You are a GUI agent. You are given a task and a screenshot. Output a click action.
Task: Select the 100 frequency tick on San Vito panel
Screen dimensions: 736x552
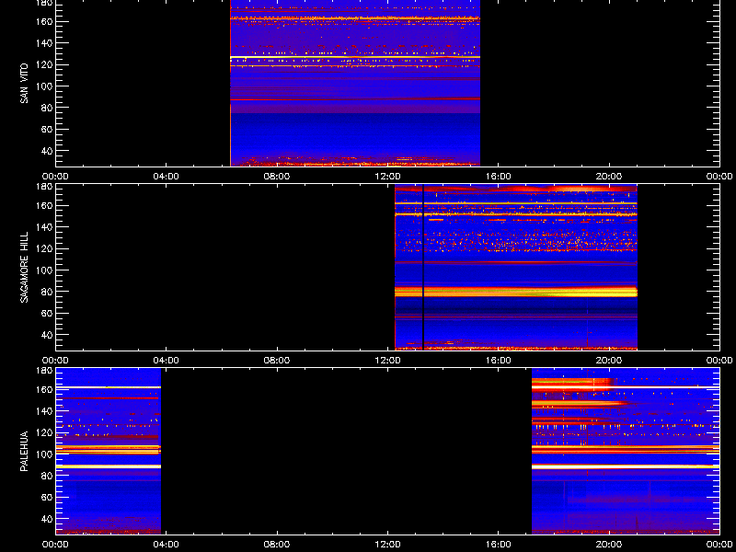pos(44,86)
